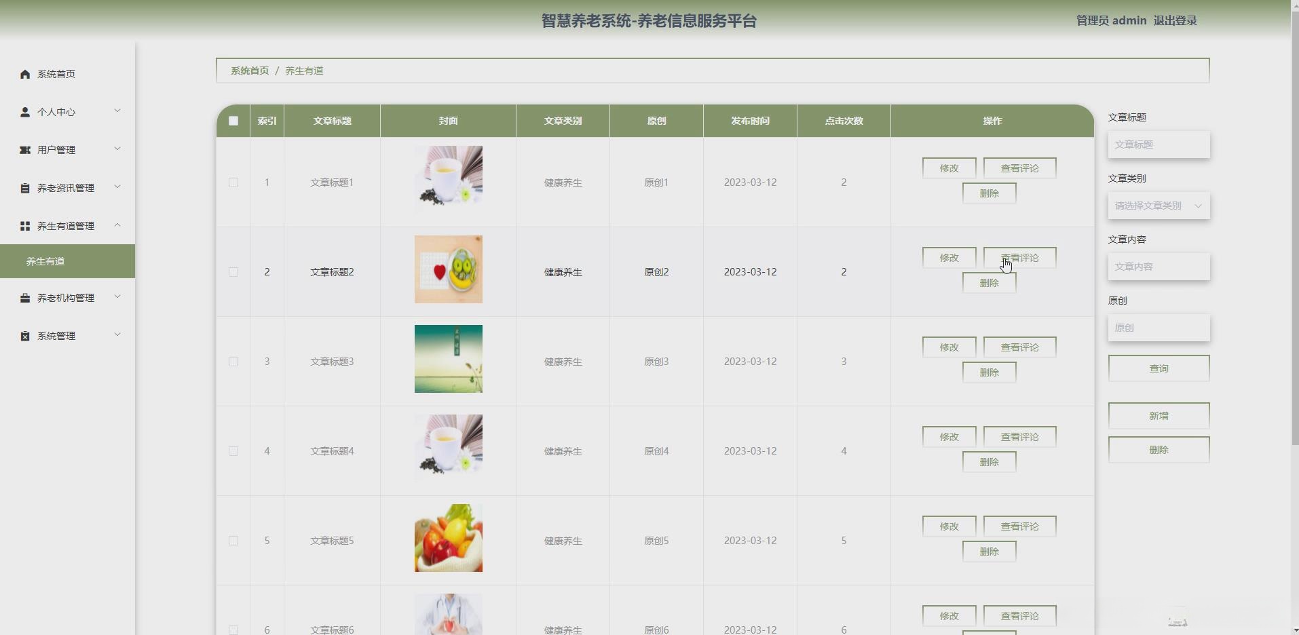Image resolution: width=1299 pixels, height=635 pixels.
Task: Click 退出登录 to log out
Action: click(1175, 20)
